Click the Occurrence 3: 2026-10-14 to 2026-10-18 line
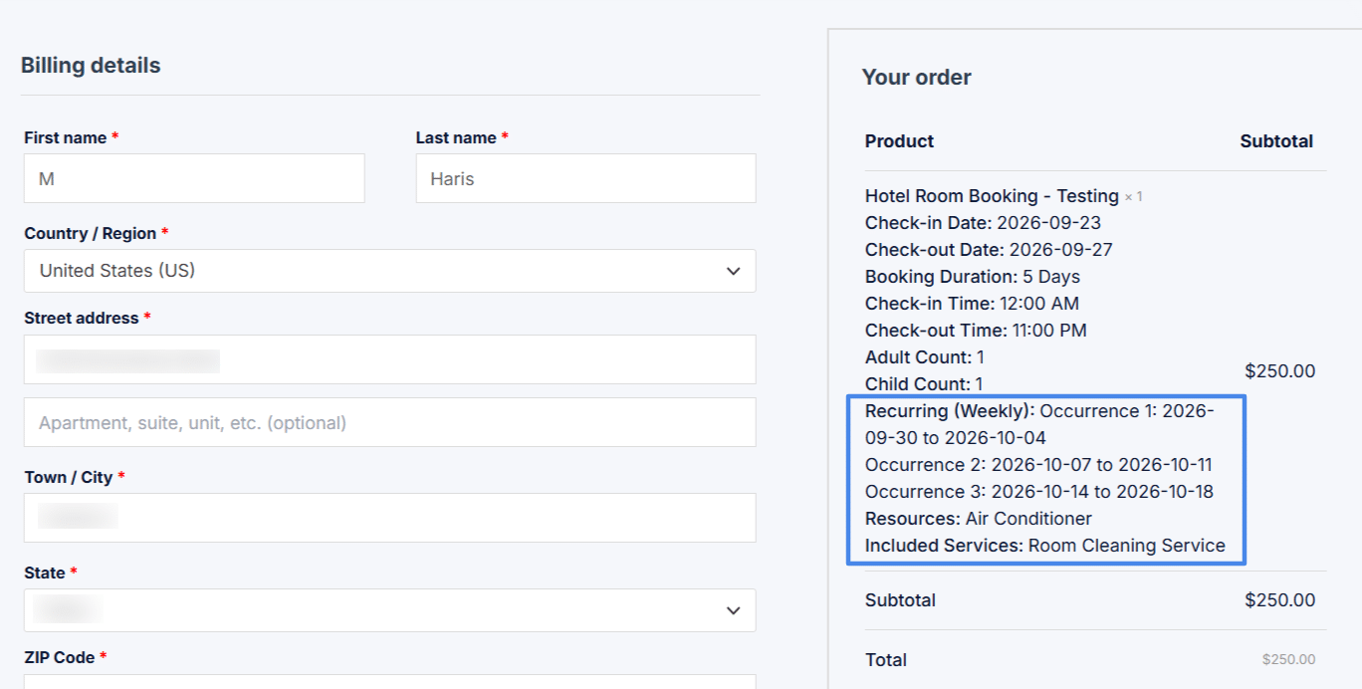Screen dimensions: 1362x689 1039,492
